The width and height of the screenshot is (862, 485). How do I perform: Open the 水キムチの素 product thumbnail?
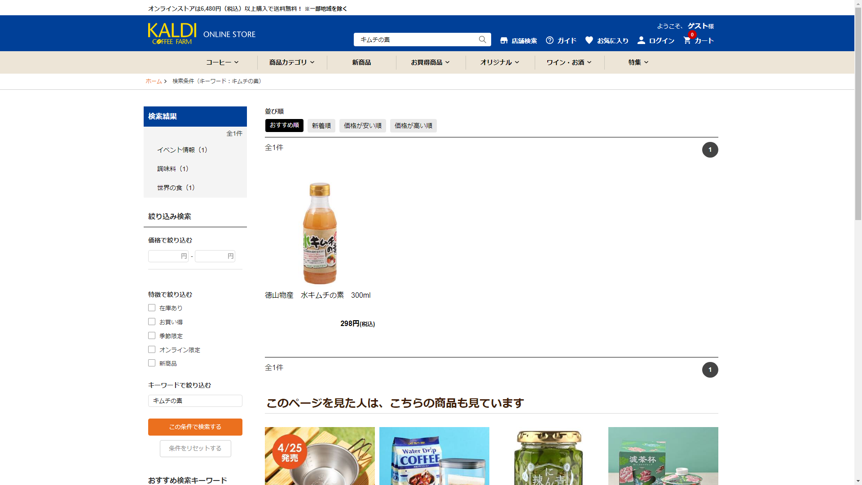point(320,233)
